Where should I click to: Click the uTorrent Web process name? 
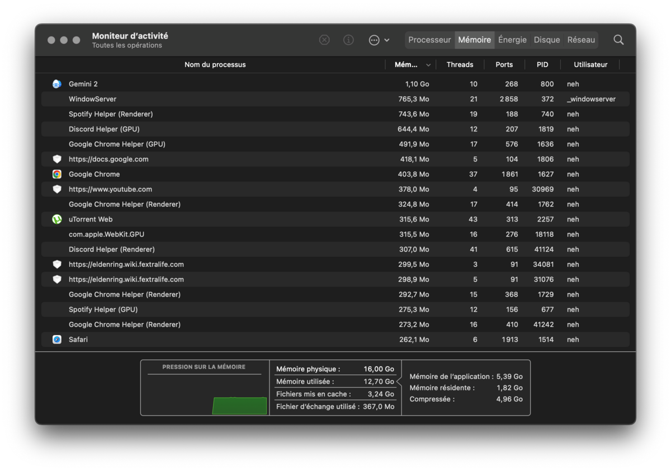click(x=91, y=219)
